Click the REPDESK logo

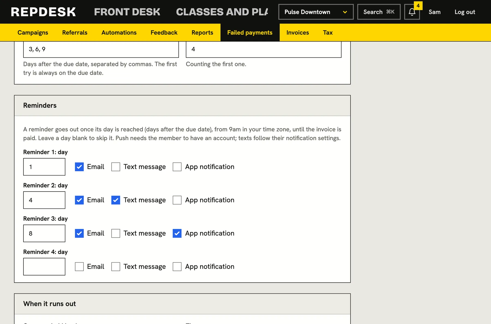43,12
